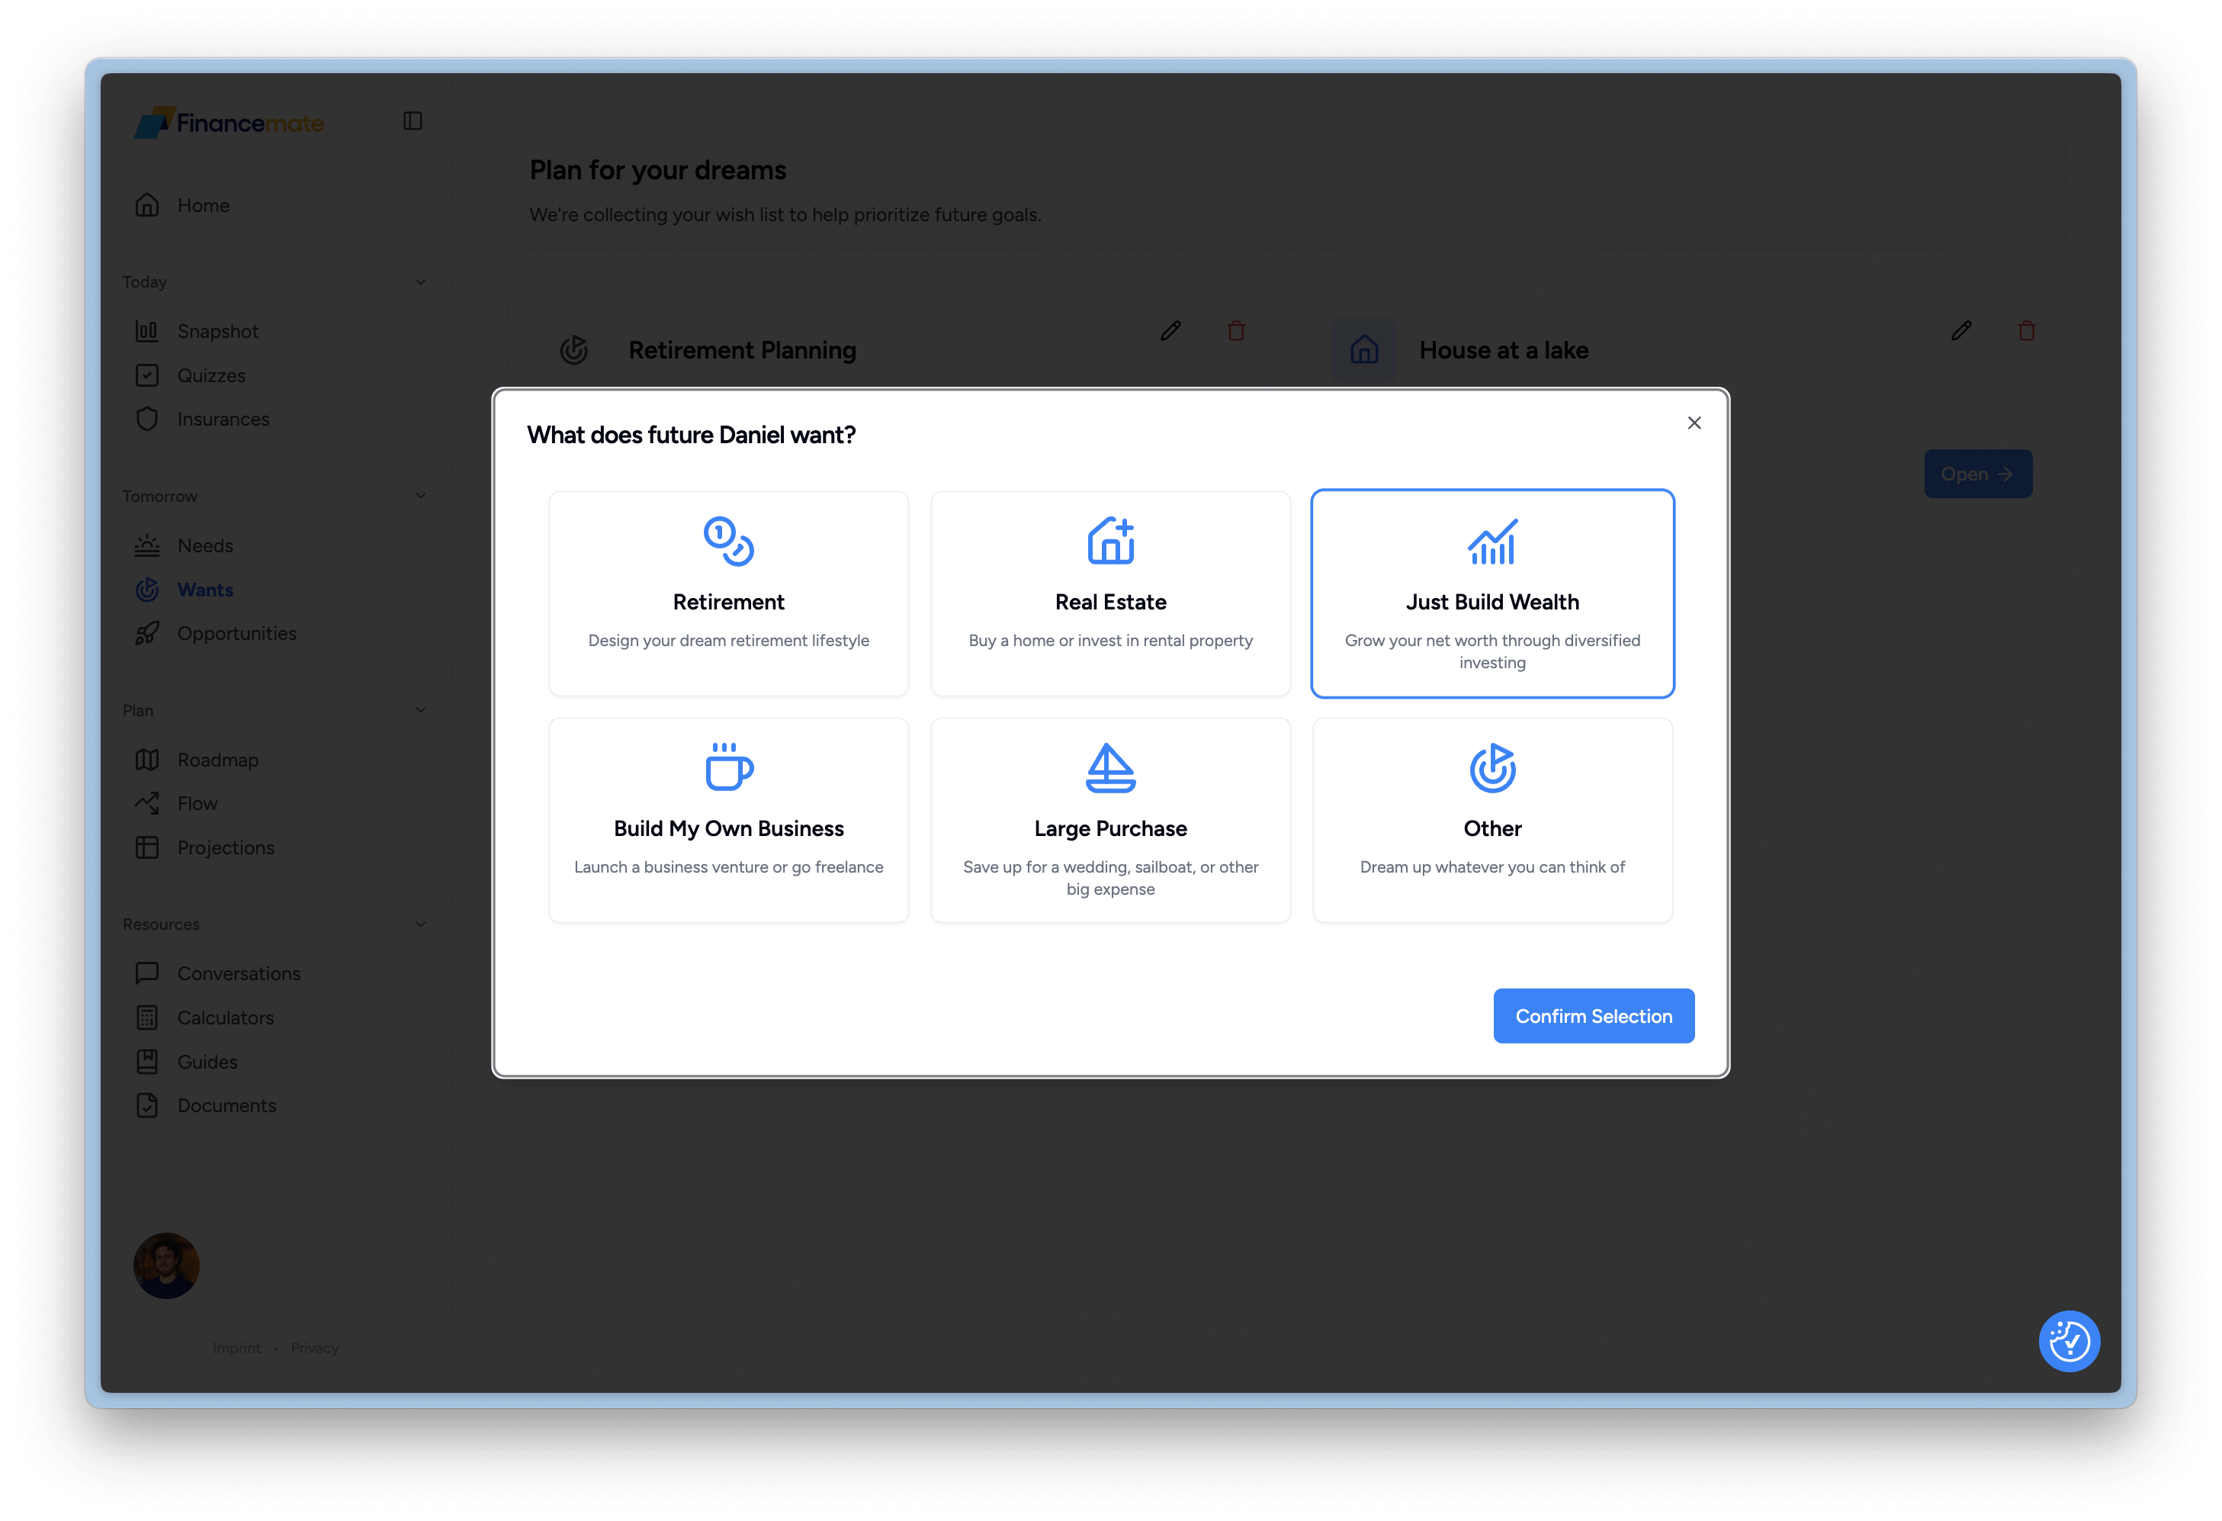This screenshot has height=1521, width=2222.
Task: Delete the Retirement Planning goal
Action: [x=1235, y=331]
